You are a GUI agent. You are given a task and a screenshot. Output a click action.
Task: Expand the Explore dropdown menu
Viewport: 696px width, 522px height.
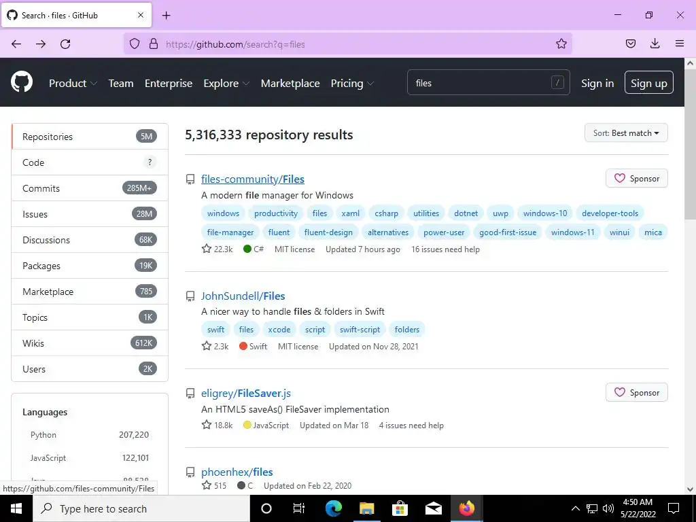(x=226, y=83)
